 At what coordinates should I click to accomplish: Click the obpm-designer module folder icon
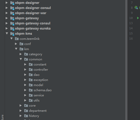[12, 3]
